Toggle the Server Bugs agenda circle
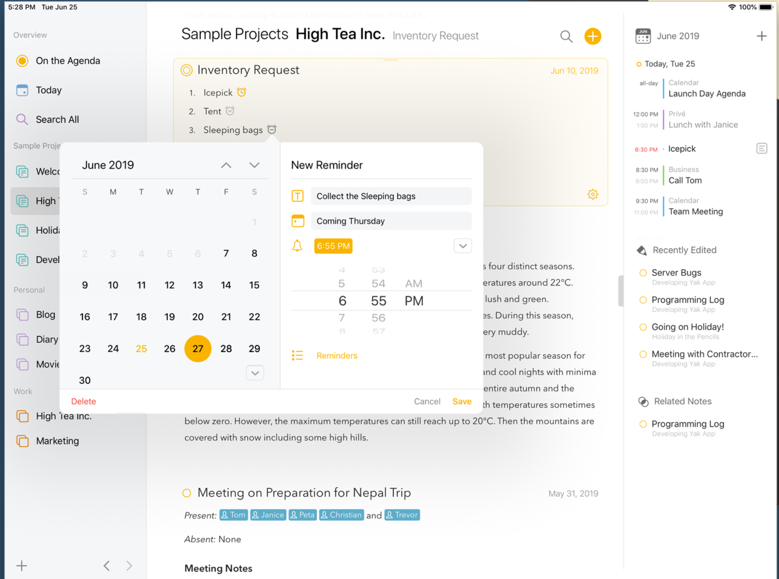This screenshot has height=579, width=779. (x=643, y=273)
